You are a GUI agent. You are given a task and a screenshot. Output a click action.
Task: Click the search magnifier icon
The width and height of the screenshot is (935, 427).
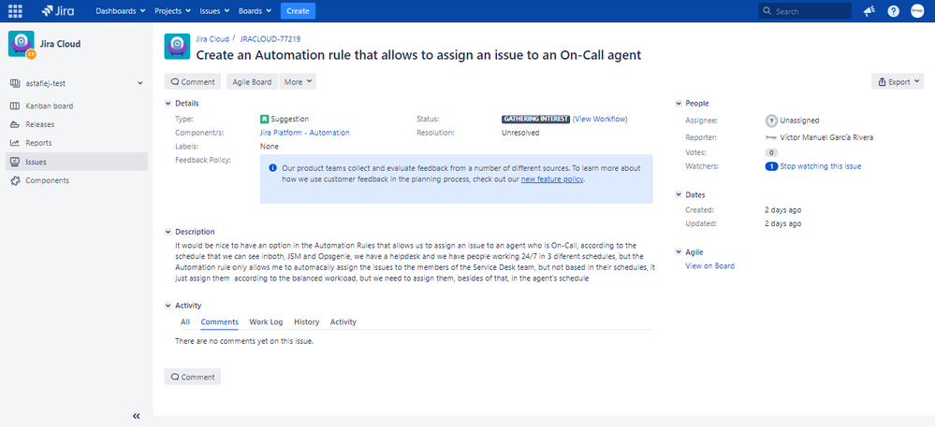tap(767, 11)
